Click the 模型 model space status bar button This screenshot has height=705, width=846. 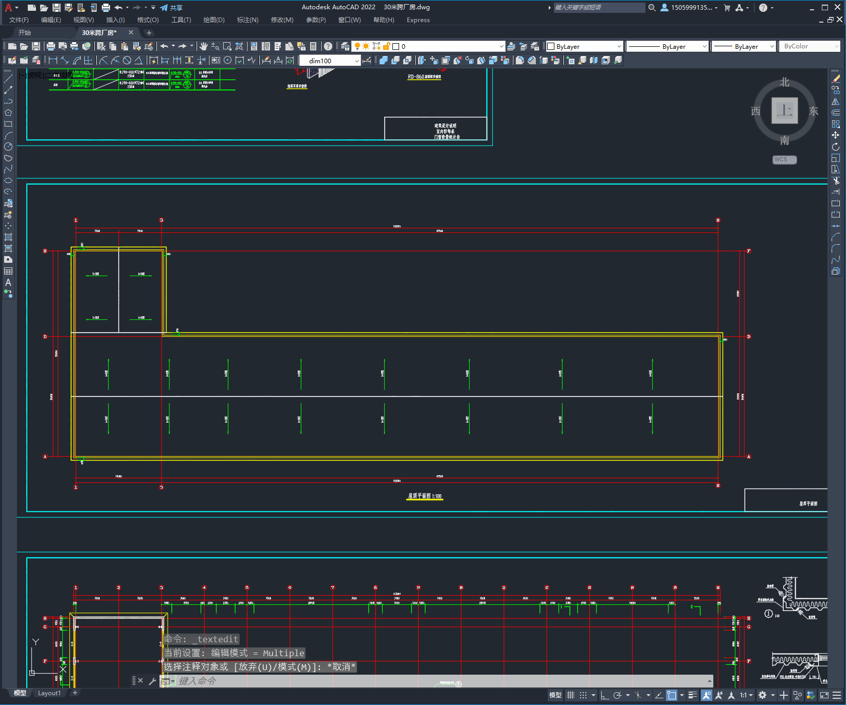point(555,695)
